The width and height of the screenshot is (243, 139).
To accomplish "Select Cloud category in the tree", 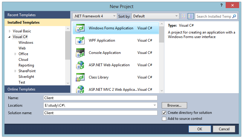I will click(x=23, y=60).
